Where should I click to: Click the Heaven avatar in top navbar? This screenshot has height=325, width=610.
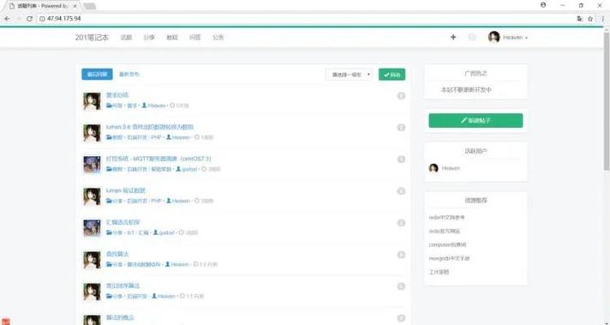tap(493, 38)
